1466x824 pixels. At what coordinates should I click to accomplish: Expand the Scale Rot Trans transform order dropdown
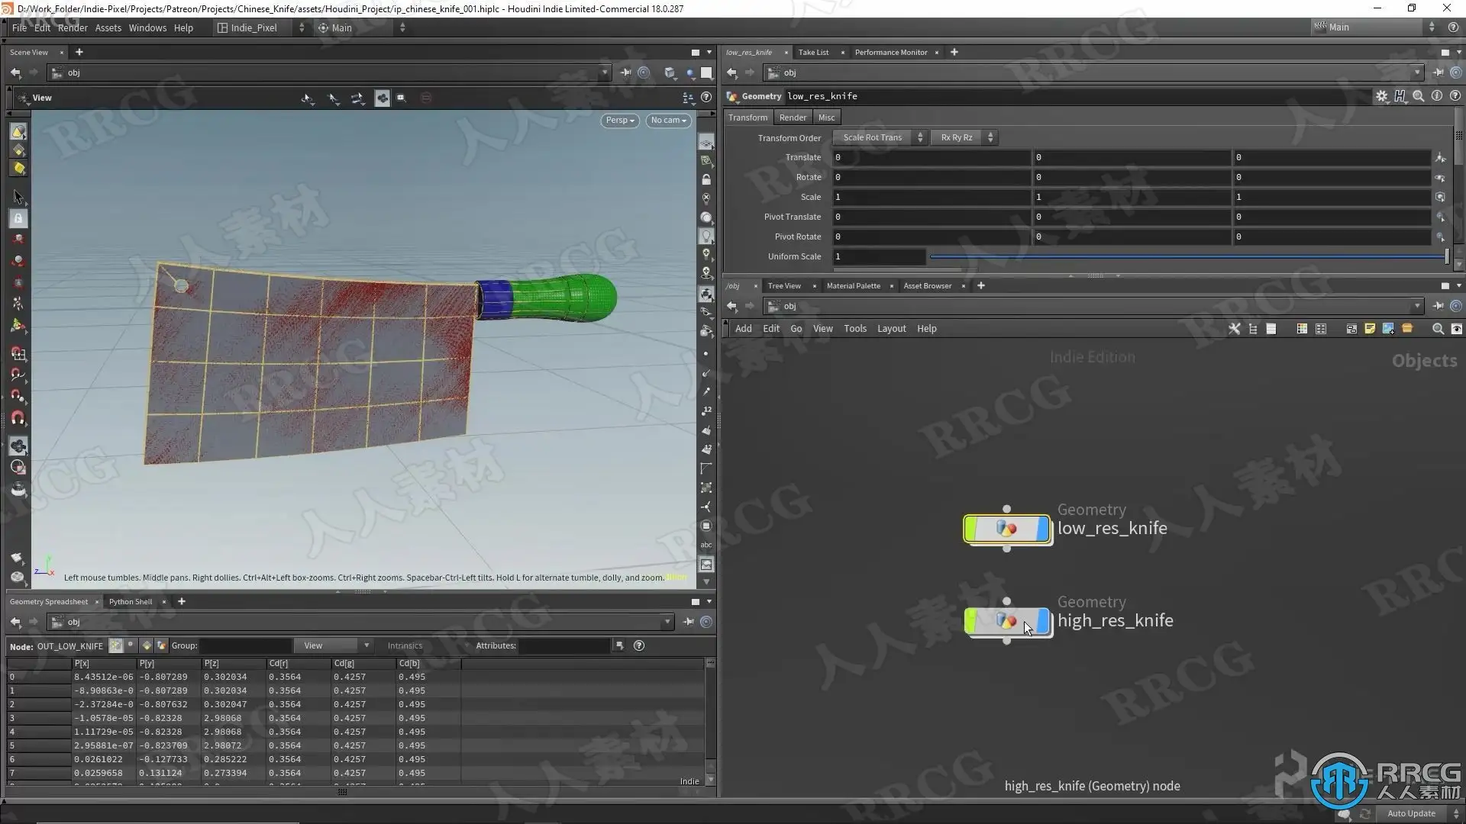coord(880,137)
